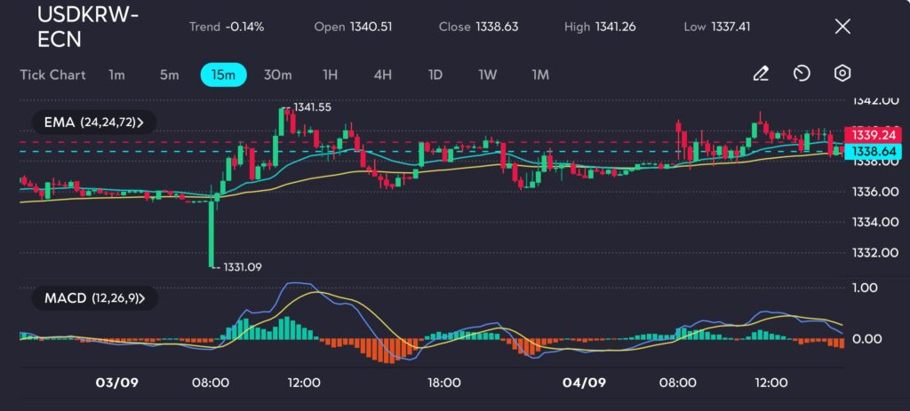Open chart settings hexagon icon
Image resolution: width=910 pixels, height=411 pixels.
pos(842,74)
